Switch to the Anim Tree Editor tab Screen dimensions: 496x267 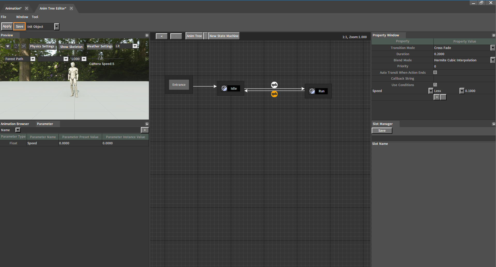53,8
